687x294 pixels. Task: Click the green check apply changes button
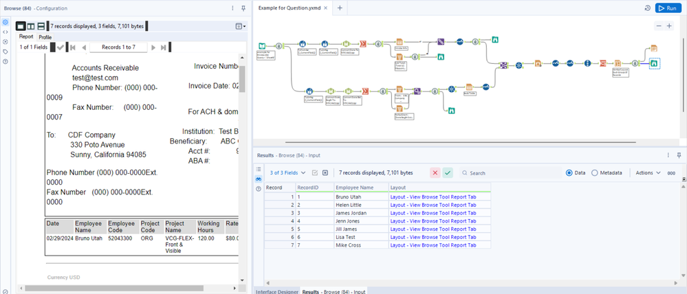[447, 173]
